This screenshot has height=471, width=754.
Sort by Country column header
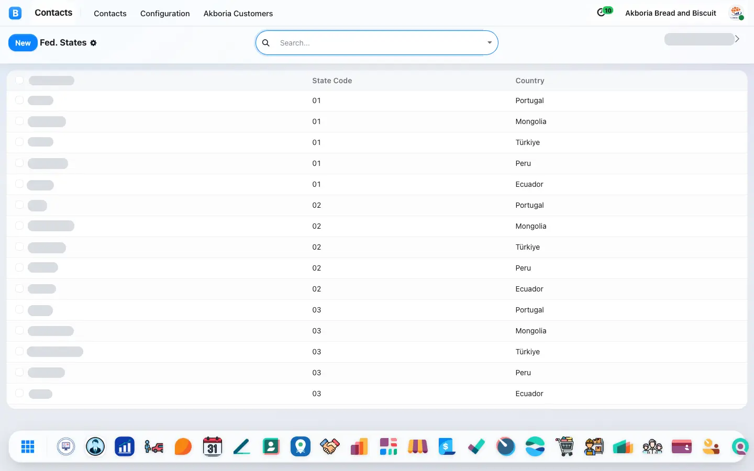pyautogui.click(x=530, y=81)
